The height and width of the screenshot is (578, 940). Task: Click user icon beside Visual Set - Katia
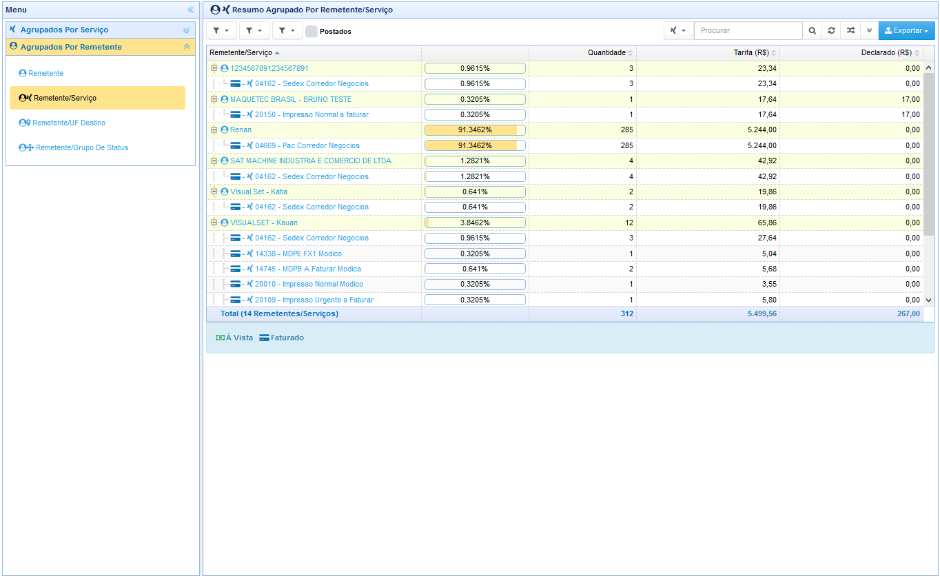coord(225,192)
